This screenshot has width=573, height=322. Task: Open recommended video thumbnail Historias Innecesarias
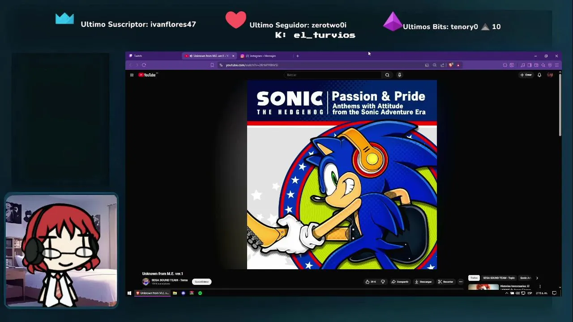(x=484, y=287)
